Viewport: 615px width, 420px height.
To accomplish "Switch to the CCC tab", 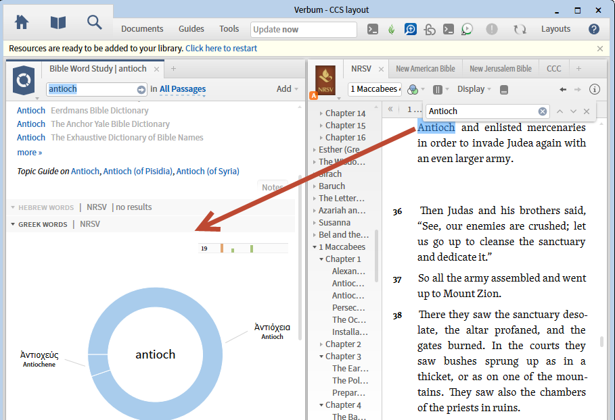I will point(554,69).
